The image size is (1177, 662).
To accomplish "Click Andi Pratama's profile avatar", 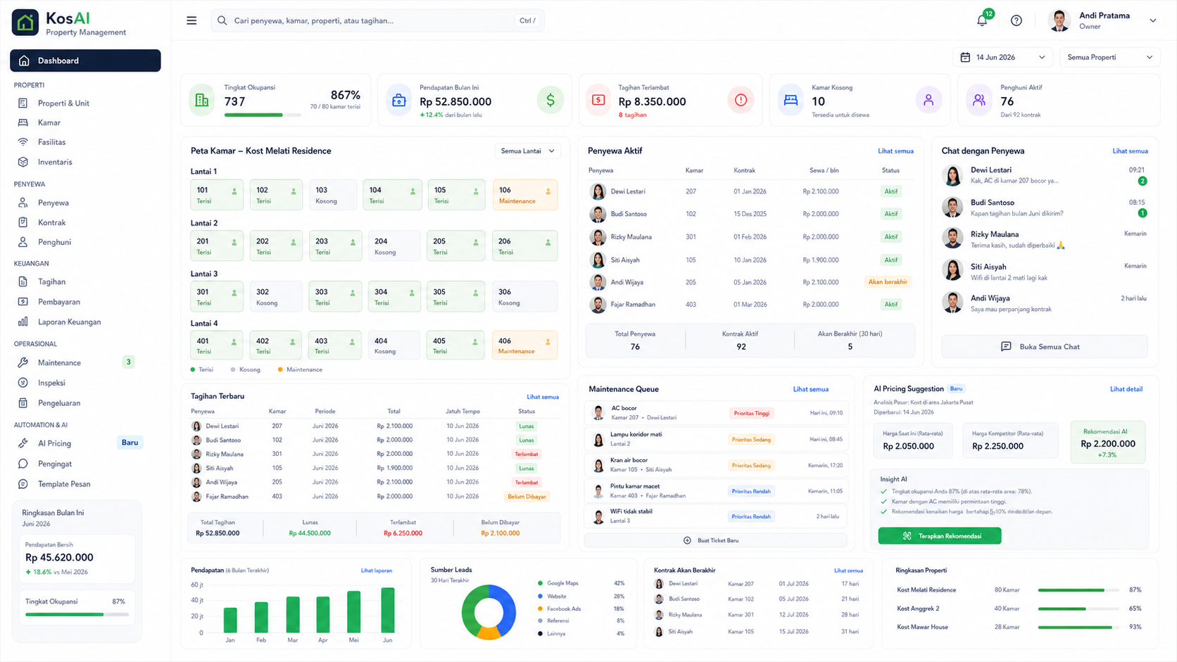I will coord(1059,20).
